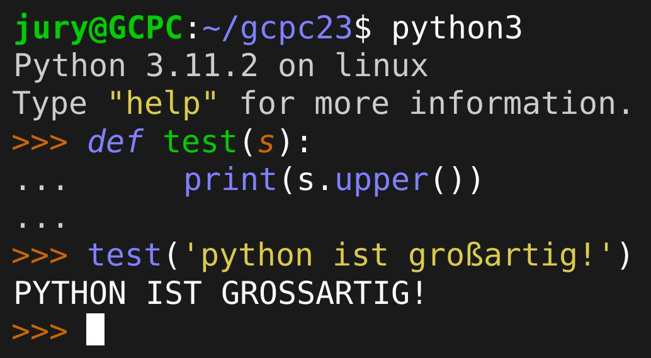This screenshot has width=651, height=358.
Task: Click the green jury@GCPC username text
Action: [x=98, y=28]
